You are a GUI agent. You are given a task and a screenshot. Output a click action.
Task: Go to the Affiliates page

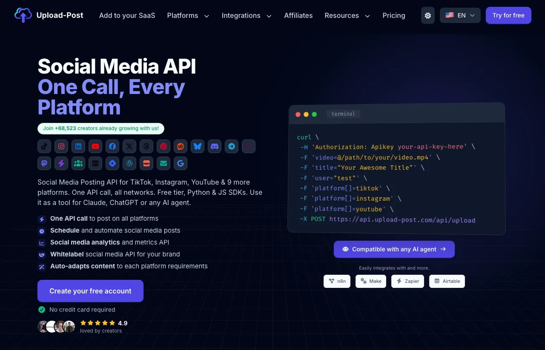[298, 15]
